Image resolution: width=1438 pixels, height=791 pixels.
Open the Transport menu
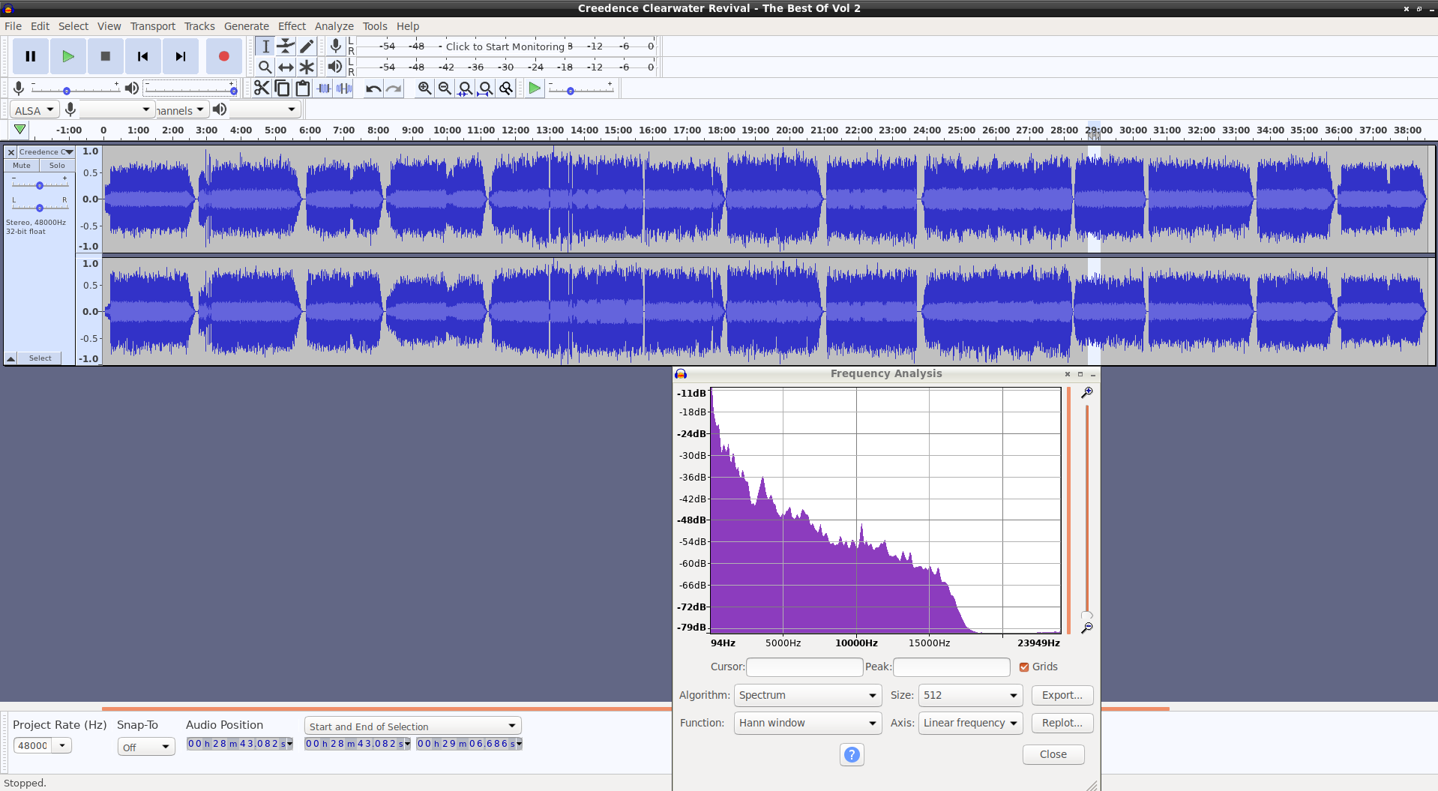tap(153, 26)
